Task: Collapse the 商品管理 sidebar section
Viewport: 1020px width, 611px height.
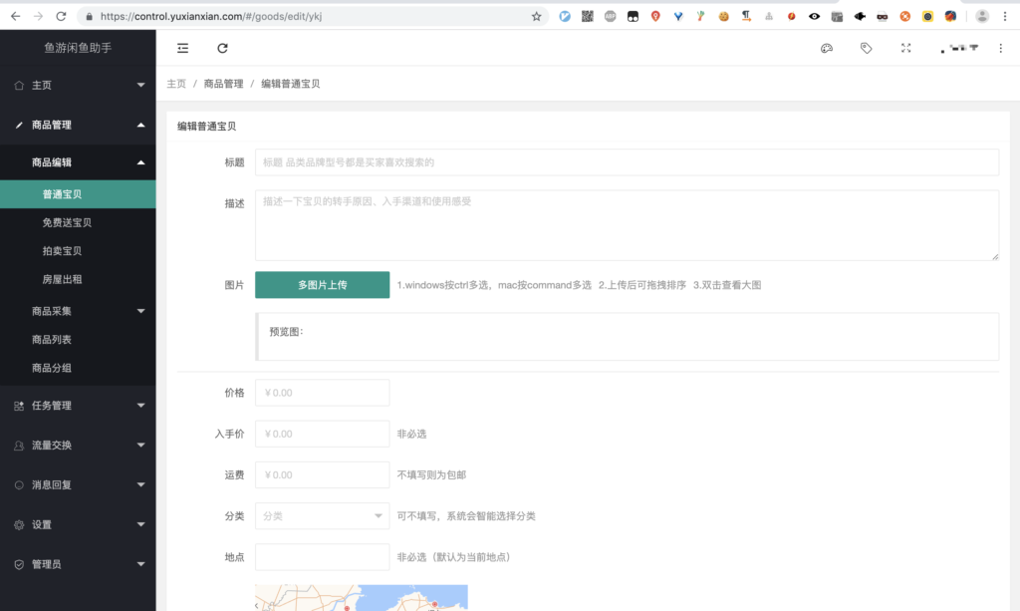Action: pos(78,125)
